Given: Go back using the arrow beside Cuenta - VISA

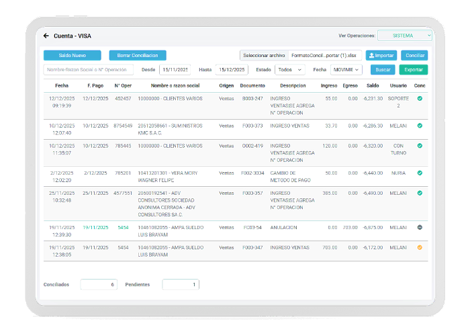Looking at the screenshot, I should tap(46, 36).
